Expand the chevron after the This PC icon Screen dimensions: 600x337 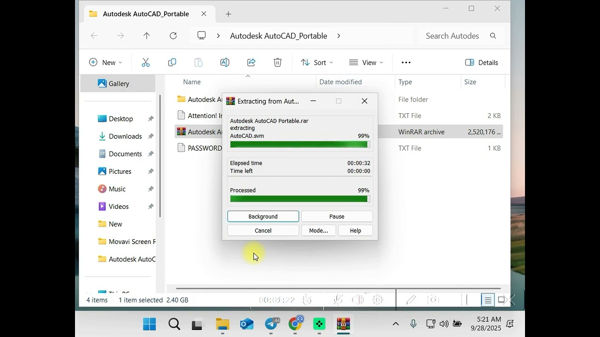218,36
